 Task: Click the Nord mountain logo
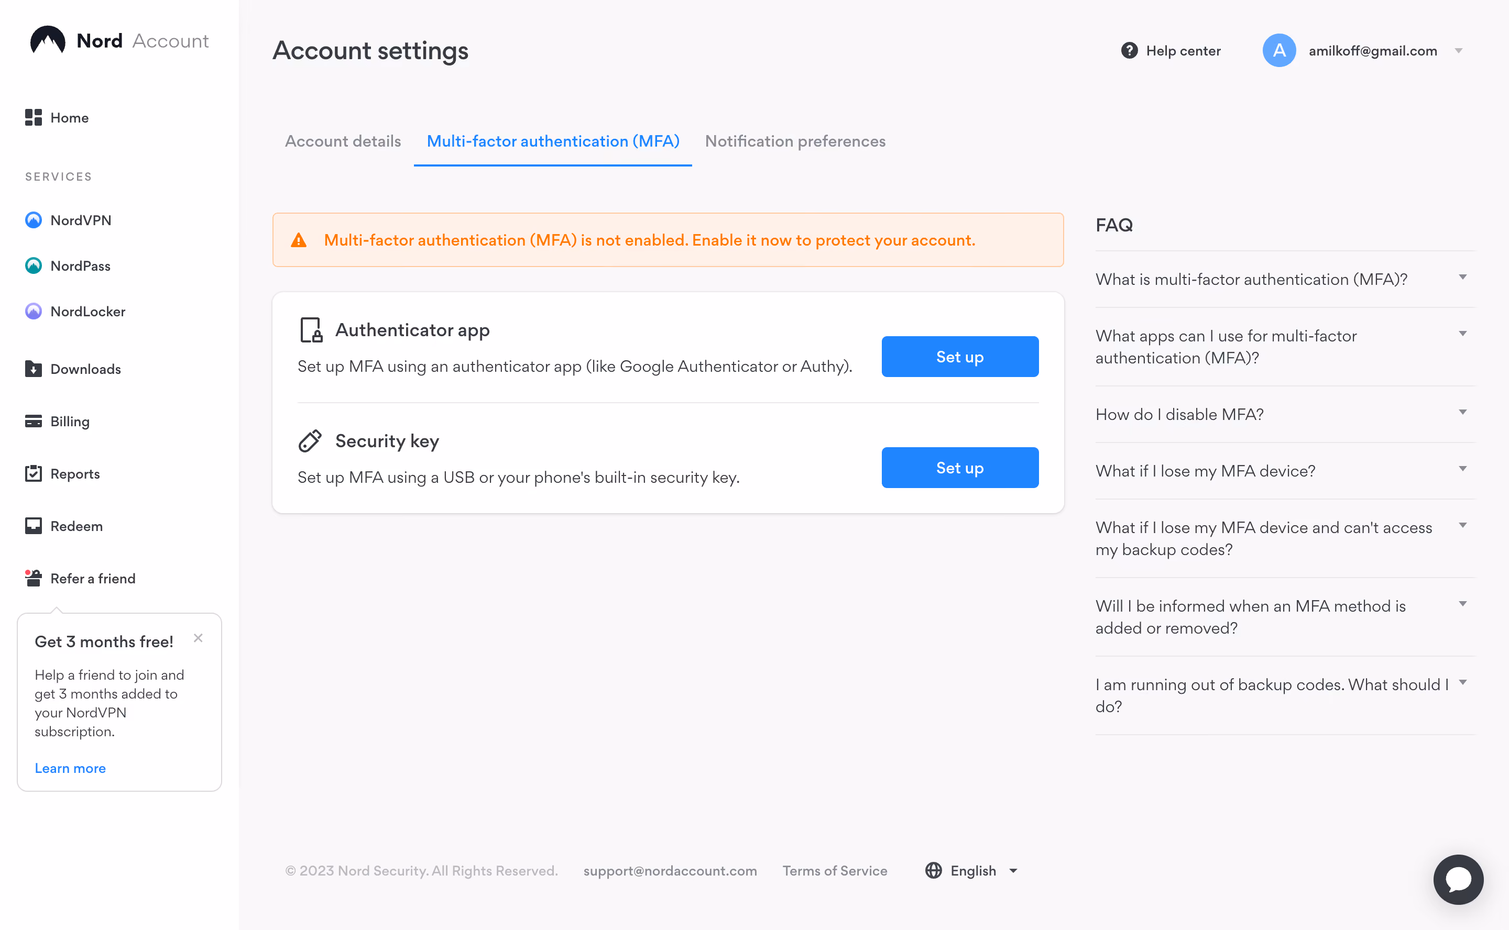[47, 41]
